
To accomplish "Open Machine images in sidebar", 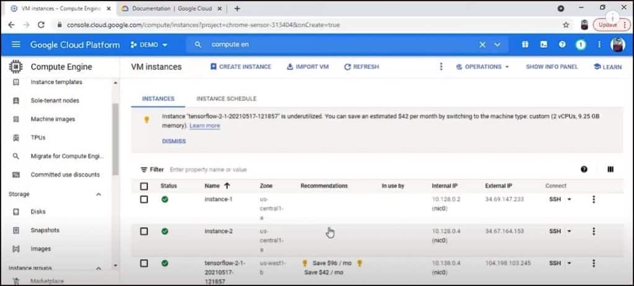I will tap(53, 119).
